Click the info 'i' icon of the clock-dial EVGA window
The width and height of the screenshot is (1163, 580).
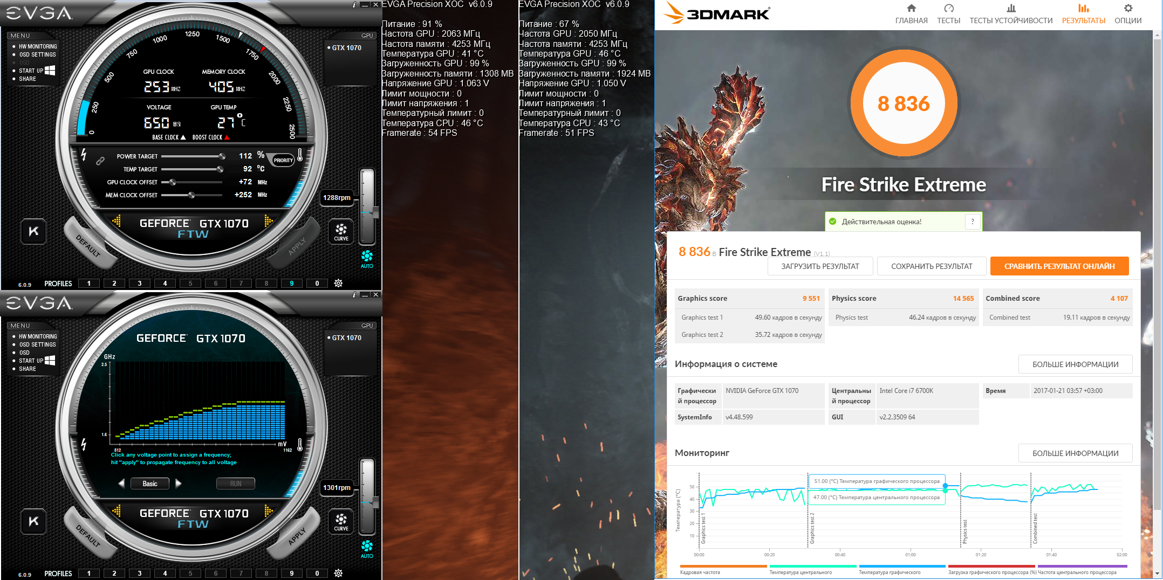coord(354,4)
